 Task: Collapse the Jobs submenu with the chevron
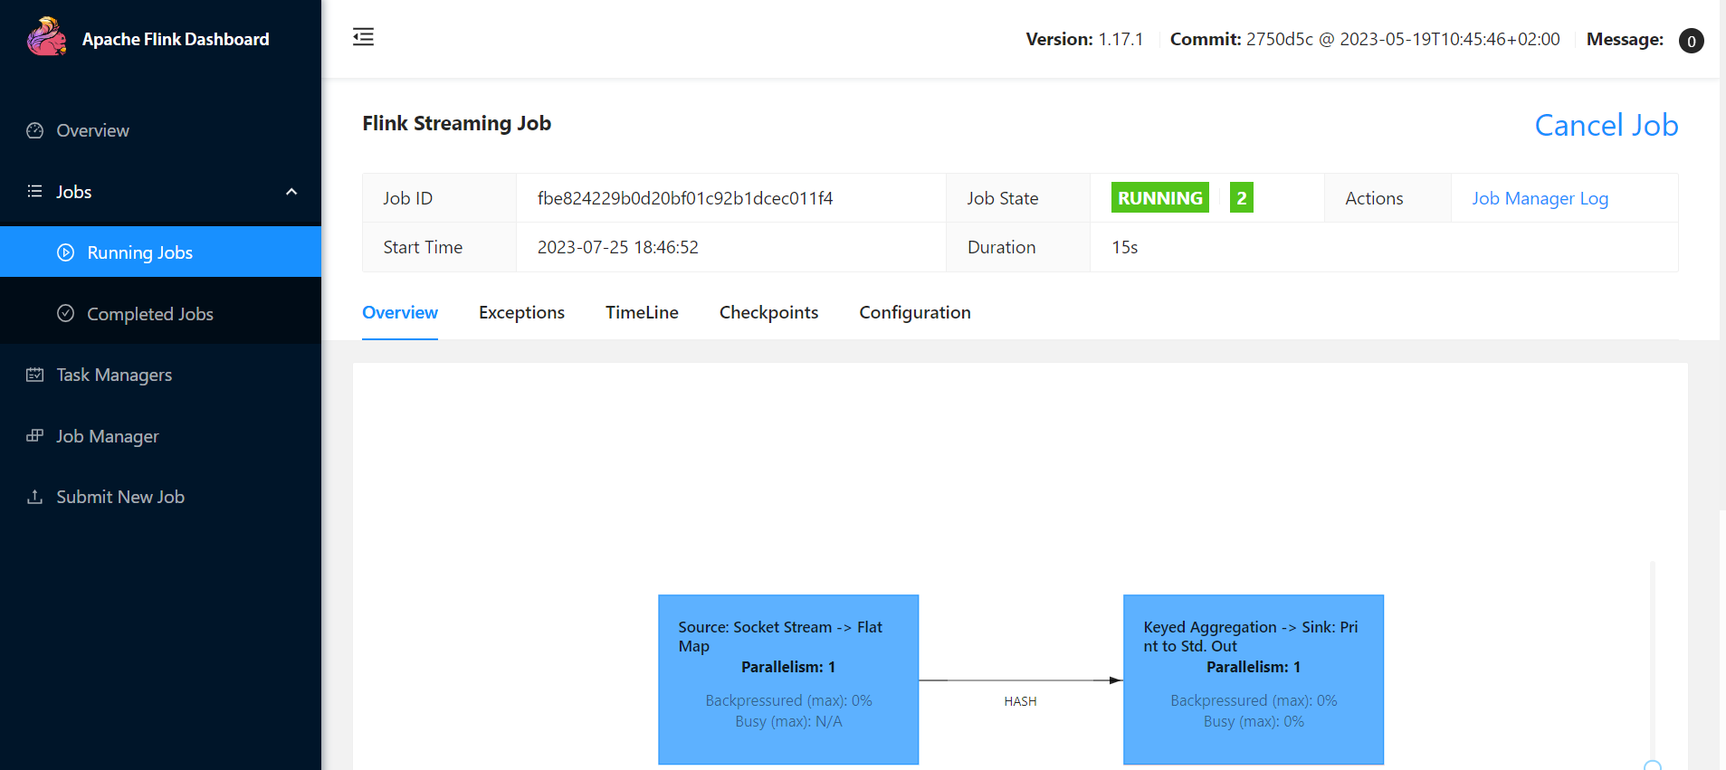(291, 192)
